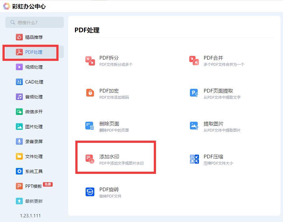283x222 pixels.
Task: Click the 音频处理 music note icon
Action: pos(19,97)
